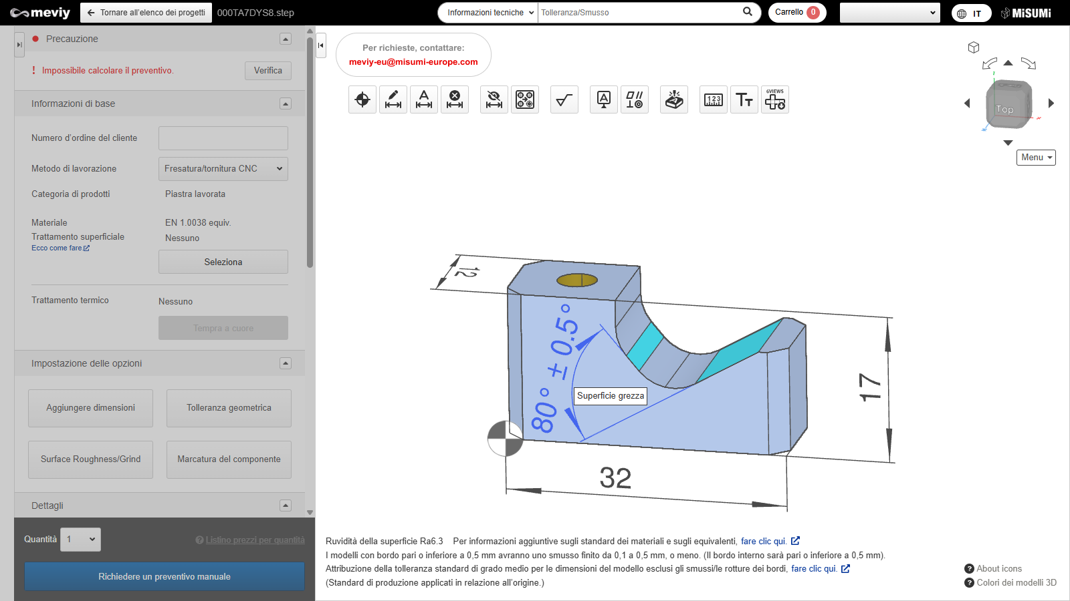The width and height of the screenshot is (1070, 601).
Task: Click the up triangle above view cube
Action: tap(1008, 63)
